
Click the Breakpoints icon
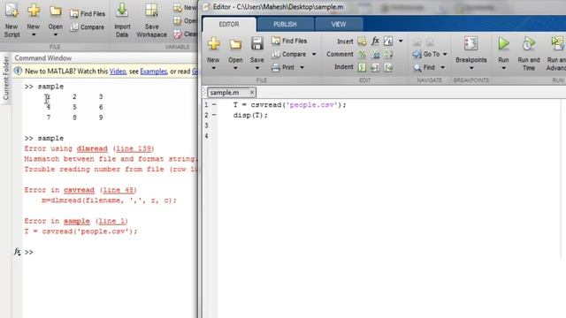click(x=471, y=43)
